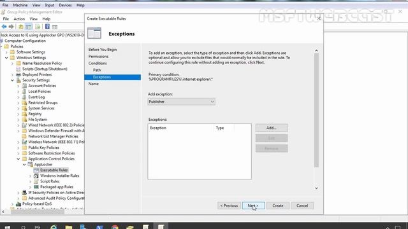The image size is (408, 229).
Task: Click the wizard's vertical scrollbar thumb
Action: [316, 110]
